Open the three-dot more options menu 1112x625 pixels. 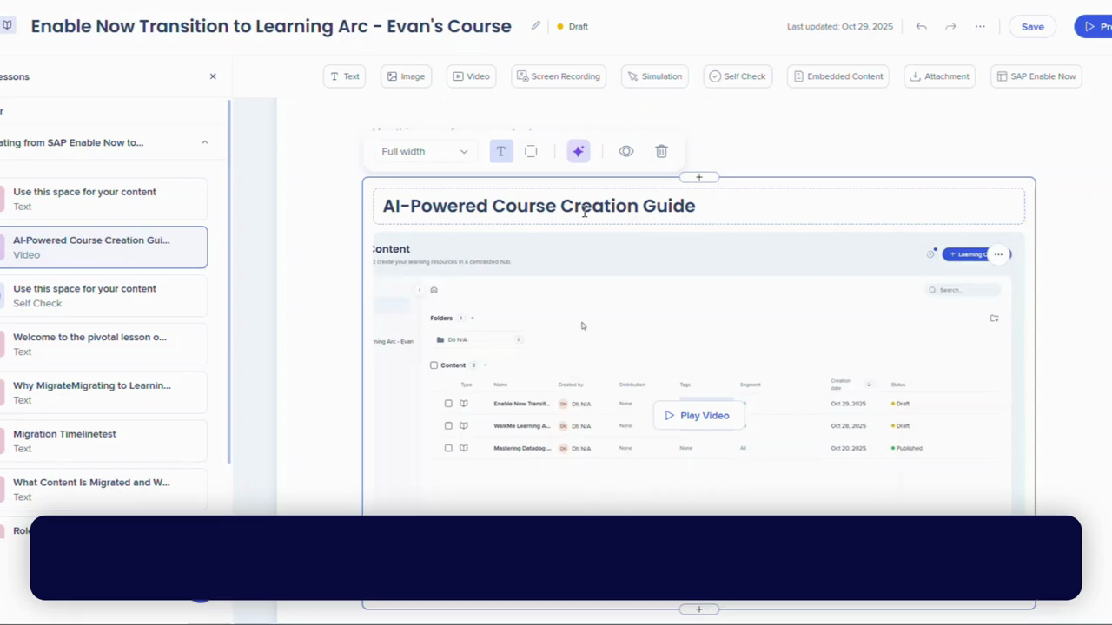[x=980, y=27]
